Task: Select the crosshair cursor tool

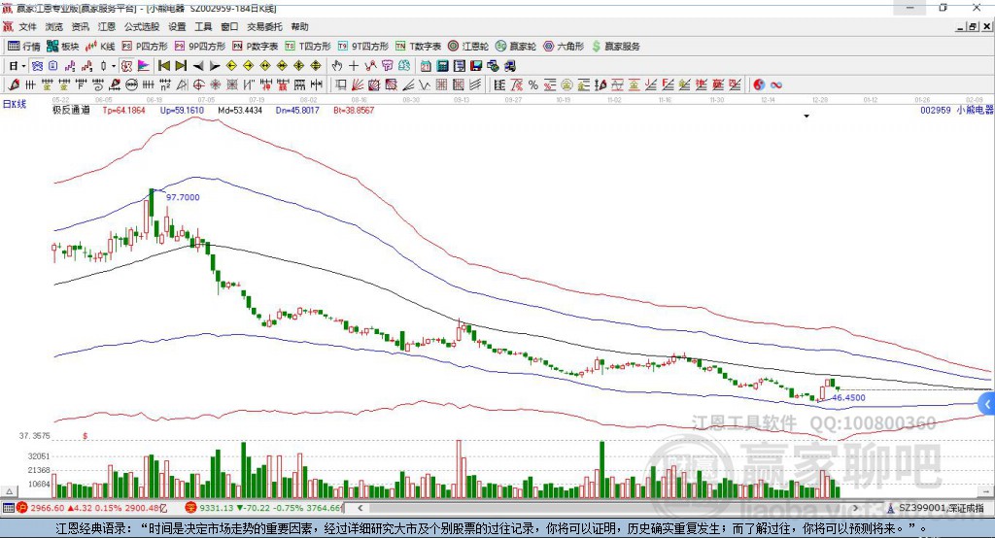Action: pyautogui.click(x=354, y=66)
